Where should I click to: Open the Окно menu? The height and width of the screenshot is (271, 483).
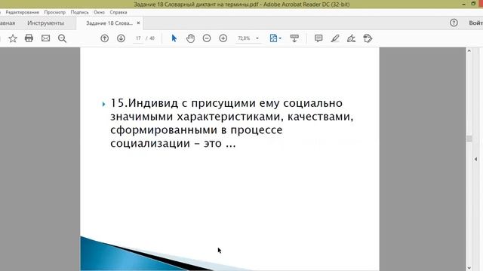tap(99, 12)
